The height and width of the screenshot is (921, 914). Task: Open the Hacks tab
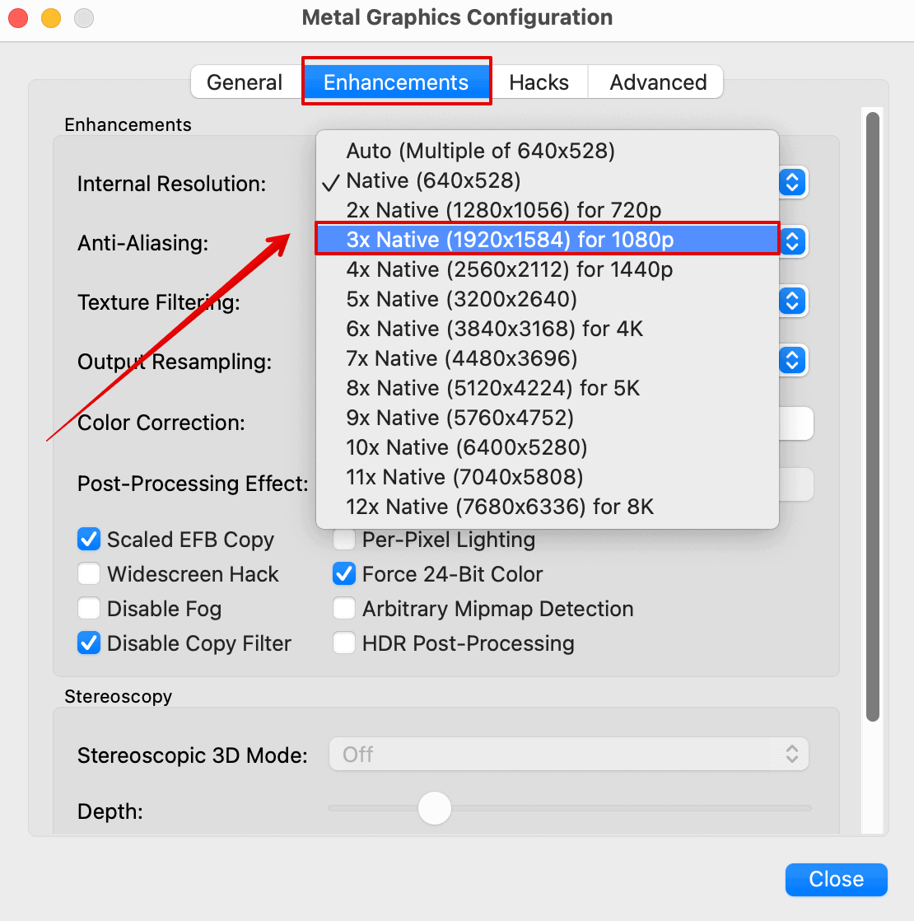[x=539, y=82]
